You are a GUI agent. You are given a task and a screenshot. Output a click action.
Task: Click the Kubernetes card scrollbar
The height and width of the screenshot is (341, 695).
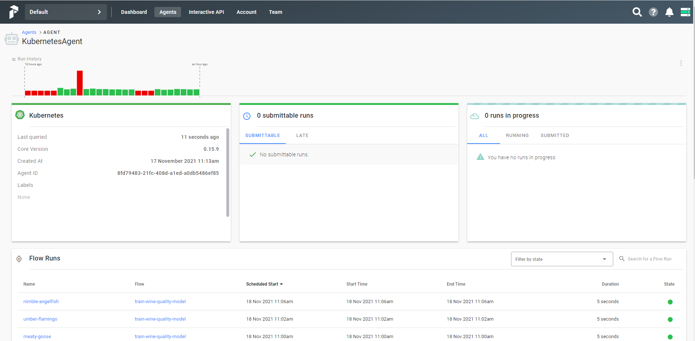pyautogui.click(x=228, y=172)
